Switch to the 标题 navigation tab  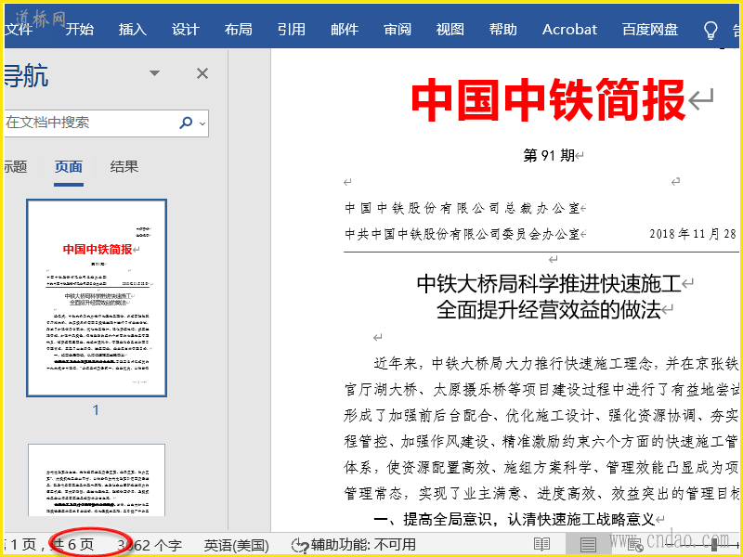coord(15,167)
